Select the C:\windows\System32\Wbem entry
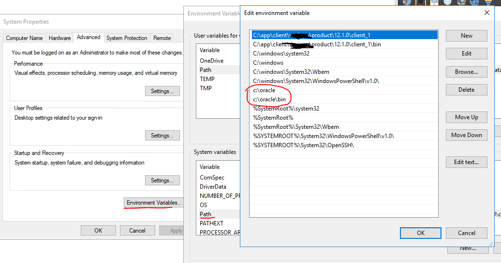The width and height of the screenshot is (501, 263). (x=344, y=72)
